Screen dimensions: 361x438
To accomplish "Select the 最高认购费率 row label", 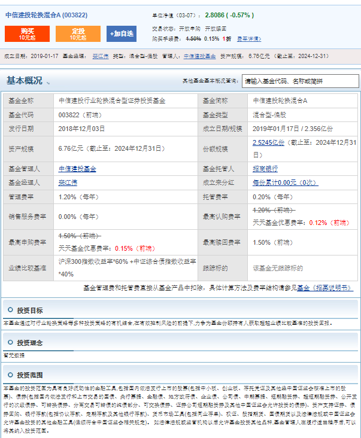I will point(222,217).
